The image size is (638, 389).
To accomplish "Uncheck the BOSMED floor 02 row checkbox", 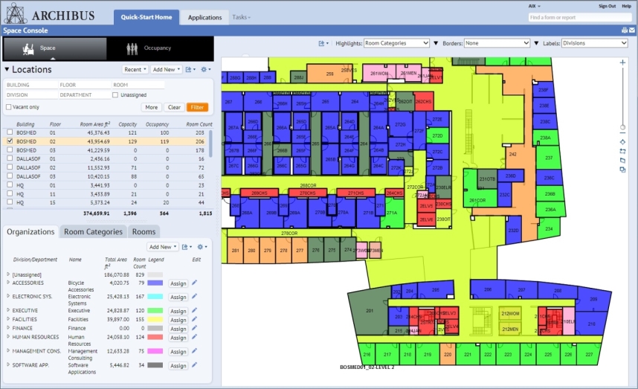I will [x=10, y=141].
